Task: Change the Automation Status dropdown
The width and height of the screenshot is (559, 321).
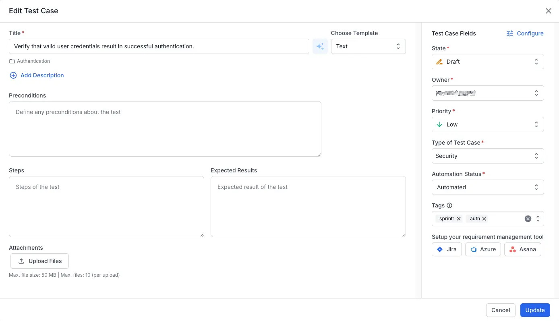Action: (487, 187)
